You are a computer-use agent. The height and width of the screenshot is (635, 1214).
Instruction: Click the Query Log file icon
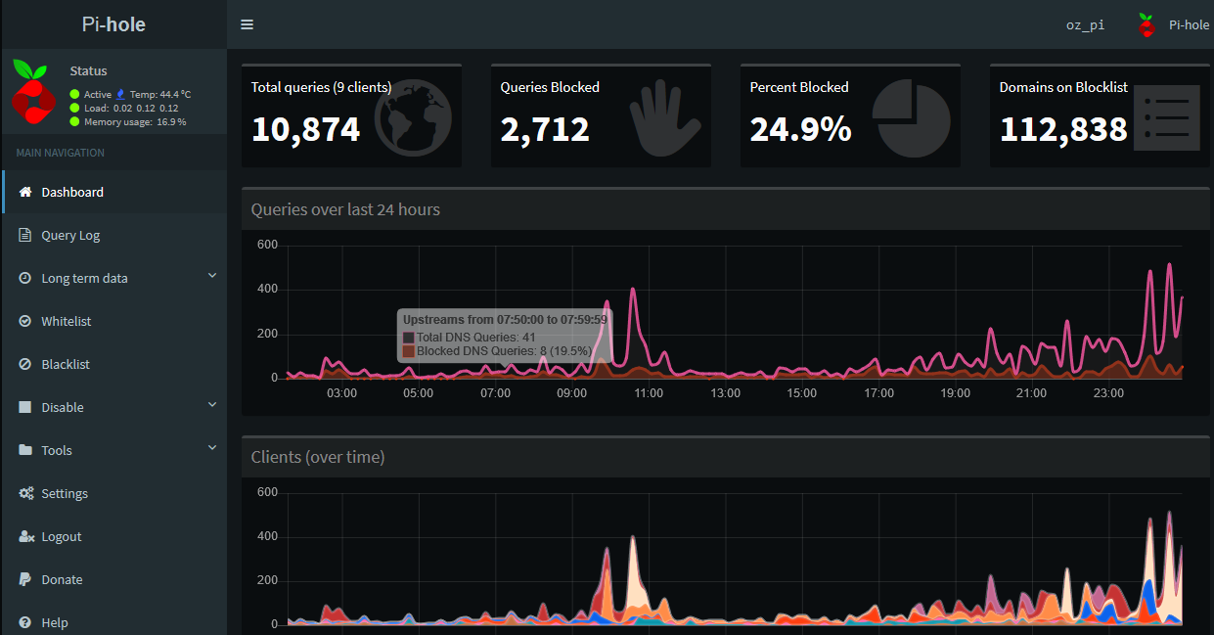(x=25, y=235)
